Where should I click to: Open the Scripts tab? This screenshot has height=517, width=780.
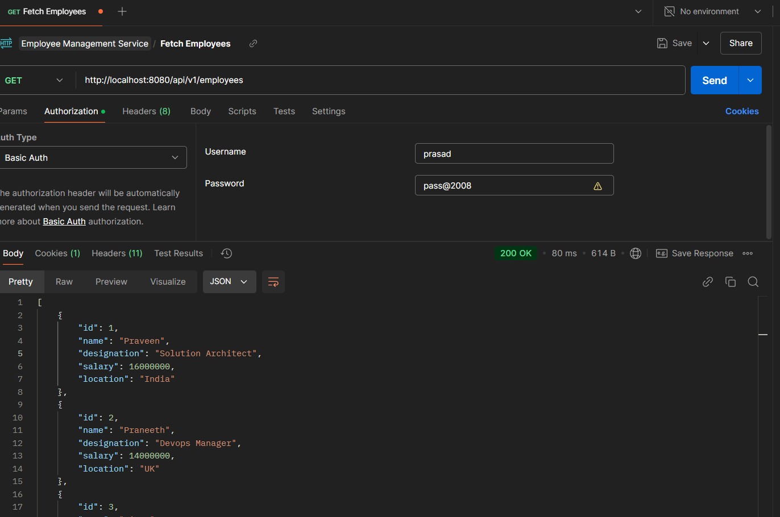(x=242, y=111)
